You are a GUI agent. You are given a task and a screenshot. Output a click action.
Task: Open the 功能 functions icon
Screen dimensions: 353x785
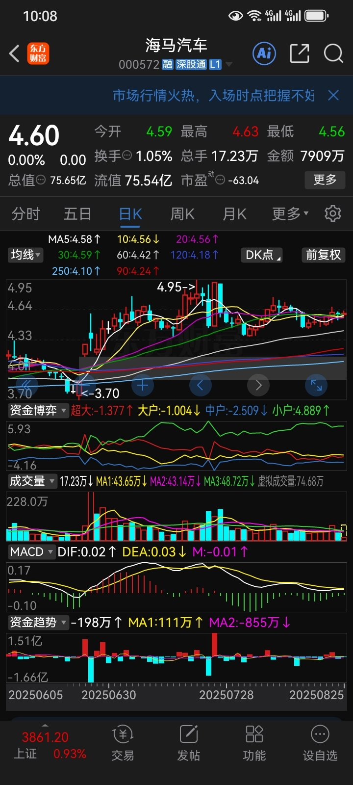click(254, 743)
